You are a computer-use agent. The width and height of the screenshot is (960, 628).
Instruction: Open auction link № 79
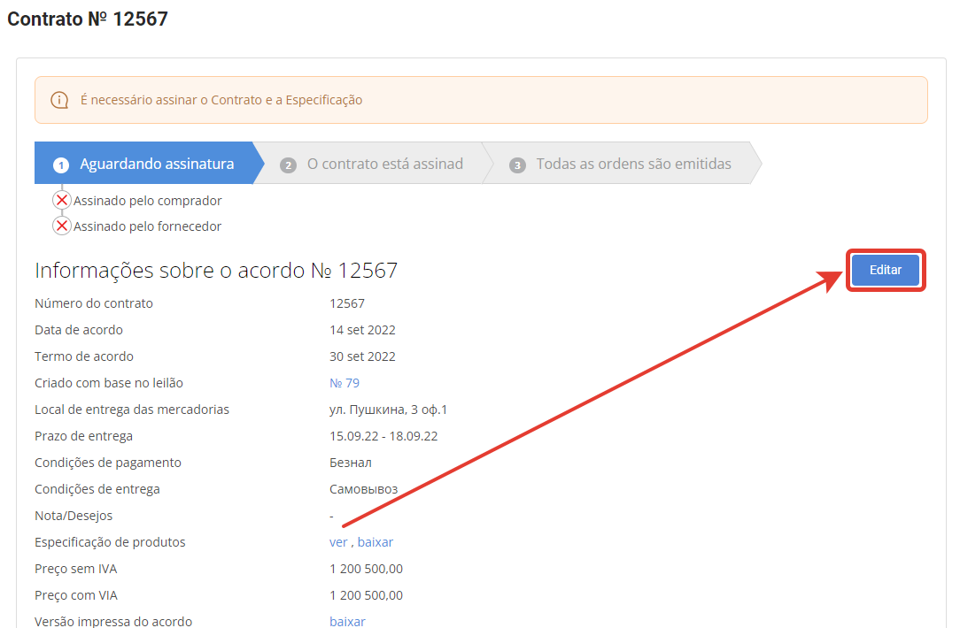tap(345, 383)
